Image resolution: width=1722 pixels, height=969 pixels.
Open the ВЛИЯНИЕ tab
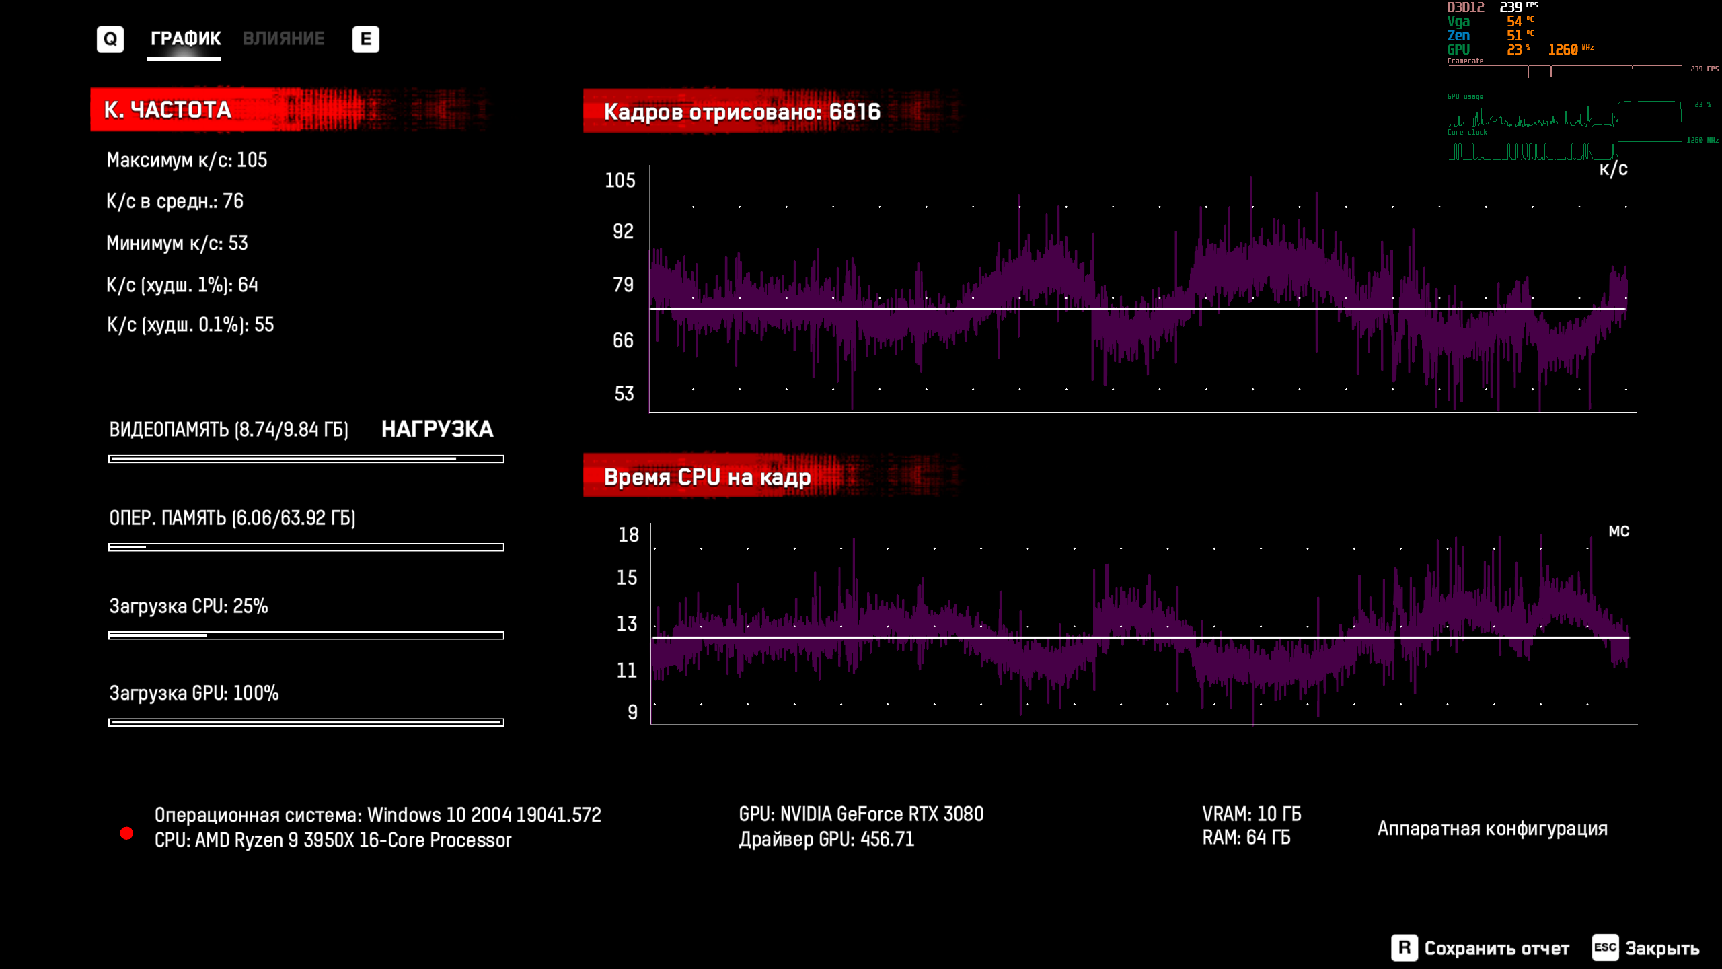tap(283, 38)
